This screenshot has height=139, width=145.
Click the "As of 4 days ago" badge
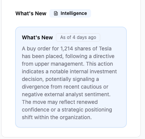click(78, 37)
